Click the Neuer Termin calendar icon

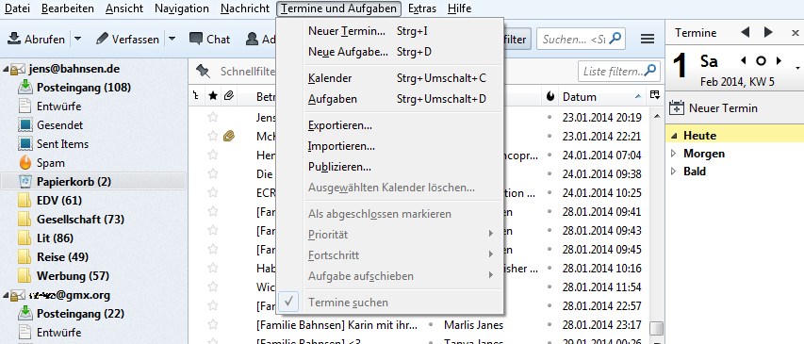tap(678, 108)
